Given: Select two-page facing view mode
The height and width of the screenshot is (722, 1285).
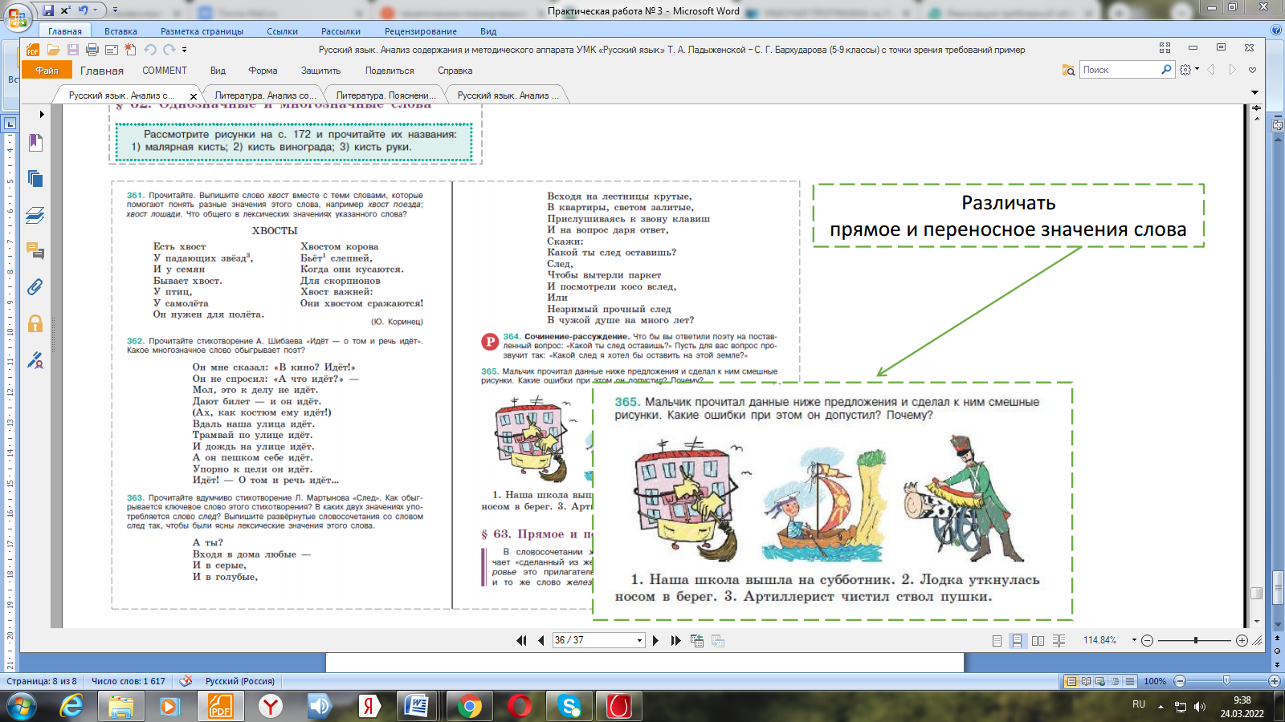Looking at the screenshot, I should click(x=1038, y=640).
